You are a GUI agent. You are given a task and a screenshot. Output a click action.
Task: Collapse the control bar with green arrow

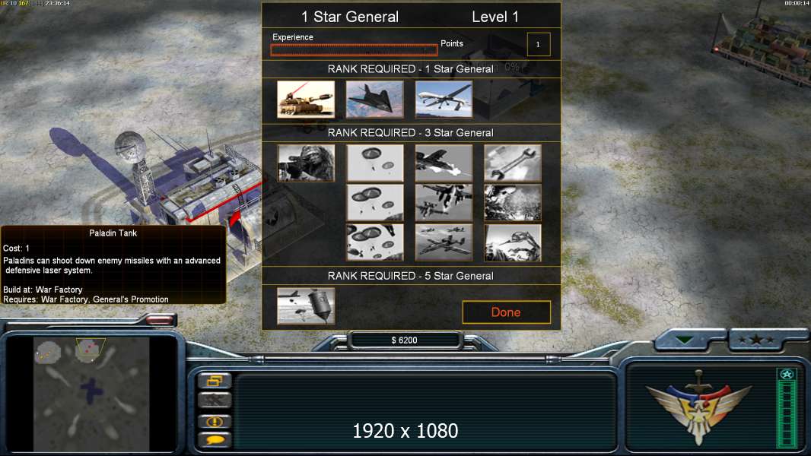[685, 340]
